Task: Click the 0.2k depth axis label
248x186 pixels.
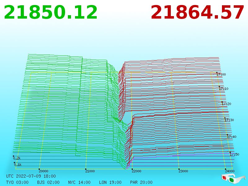Action: (17, 158)
